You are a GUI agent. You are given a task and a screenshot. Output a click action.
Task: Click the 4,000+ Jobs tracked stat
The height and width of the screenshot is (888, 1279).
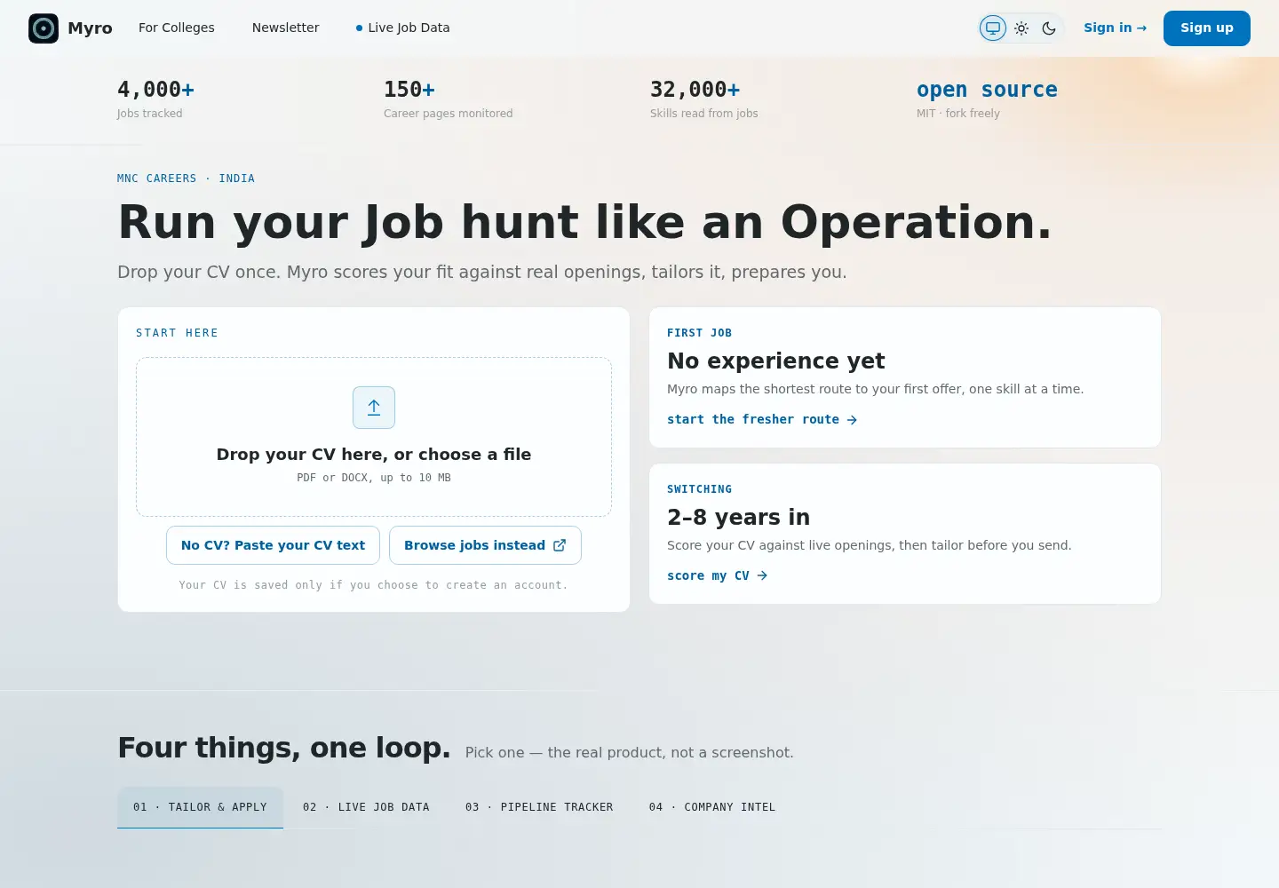pos(155,99)
